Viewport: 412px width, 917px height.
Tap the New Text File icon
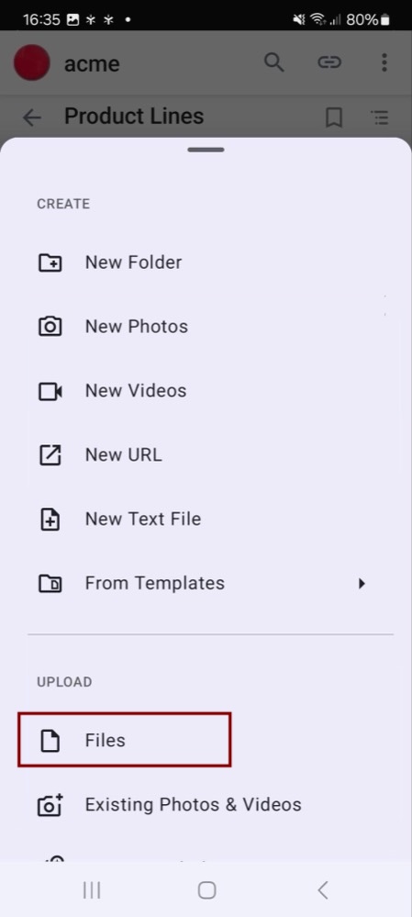50,520
